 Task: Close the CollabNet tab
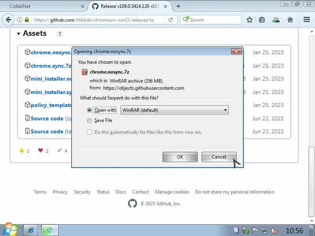point(83,6)
